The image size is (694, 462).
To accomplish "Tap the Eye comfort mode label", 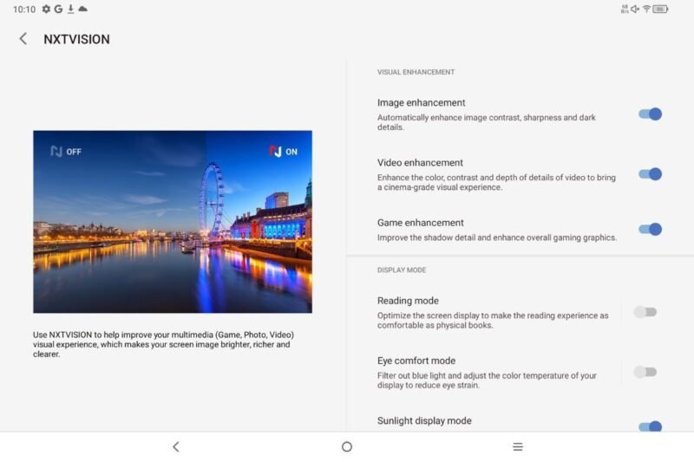I will coord(416,361).
